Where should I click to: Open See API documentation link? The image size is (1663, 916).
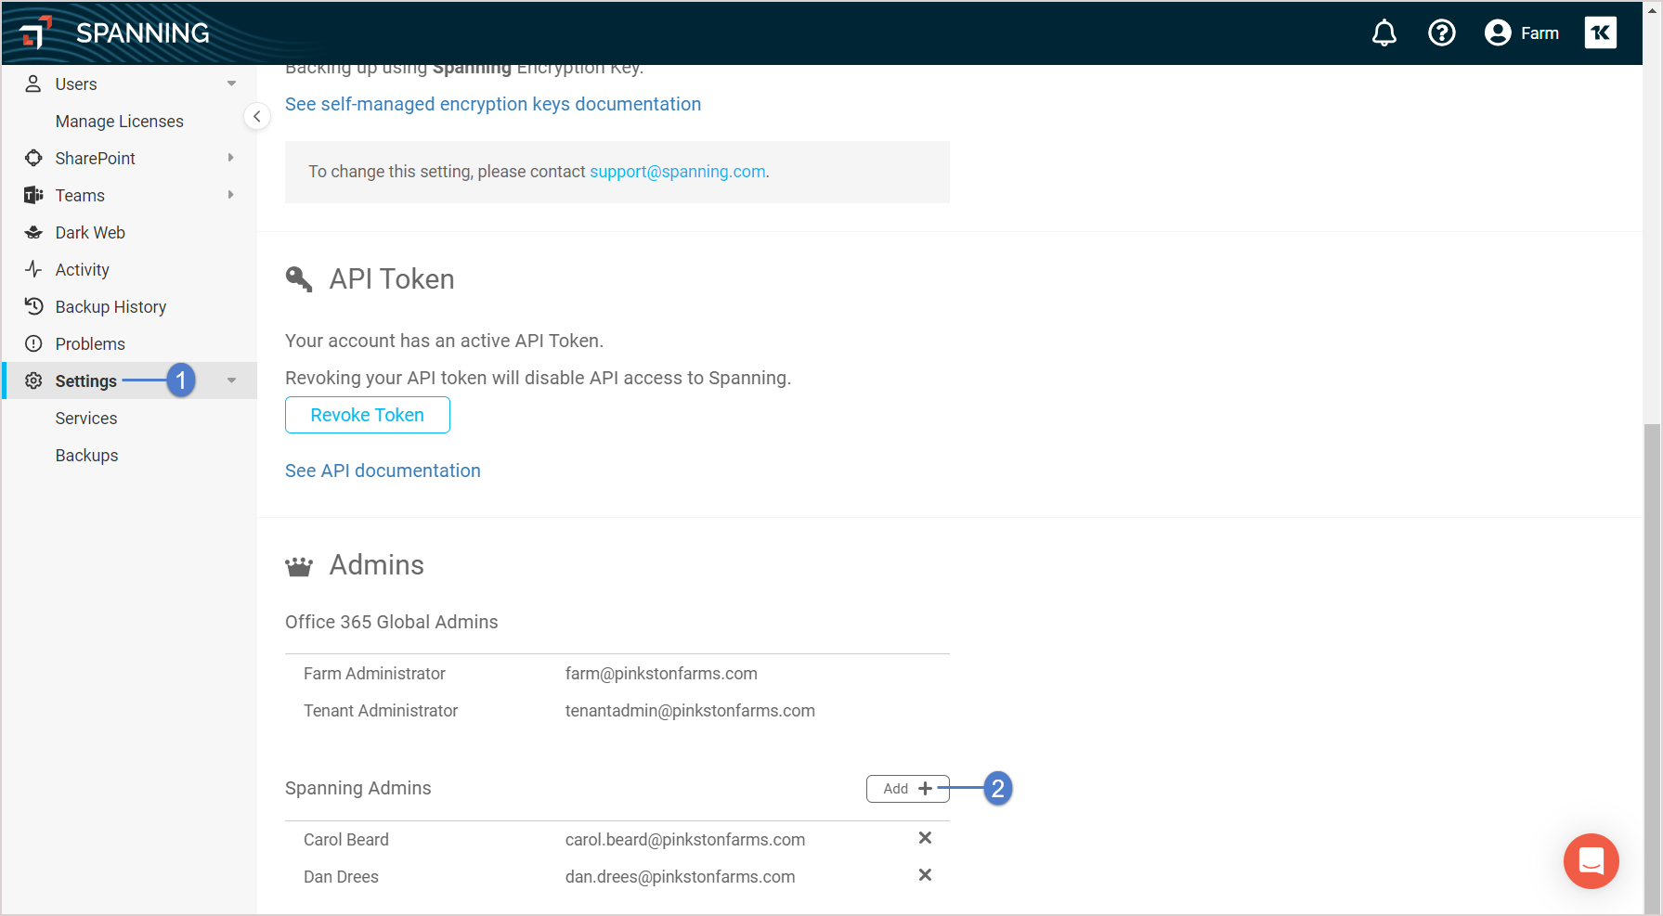coord(383,471)
